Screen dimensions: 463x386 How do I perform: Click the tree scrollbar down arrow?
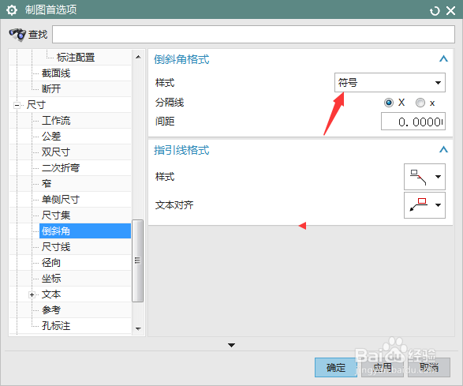point(138,328)
